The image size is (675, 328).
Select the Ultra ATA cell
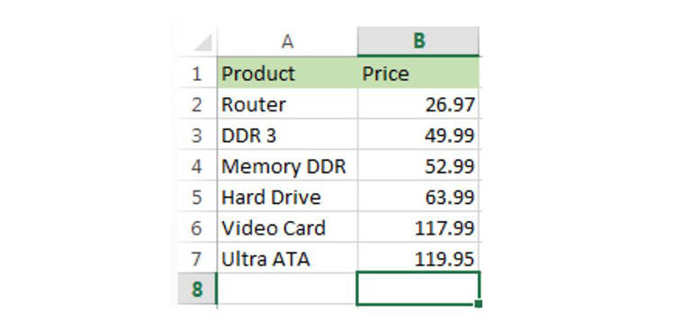coord(287,259)
